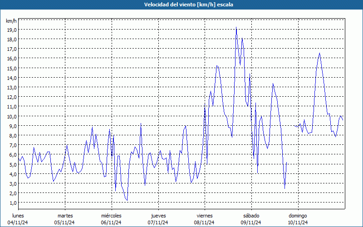
Task: Click the 16,0 y-axis value
Action: (x=12, y=59)
